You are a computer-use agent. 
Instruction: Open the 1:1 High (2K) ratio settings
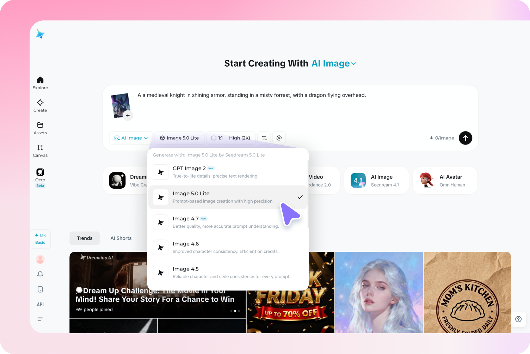click(231, 138)
